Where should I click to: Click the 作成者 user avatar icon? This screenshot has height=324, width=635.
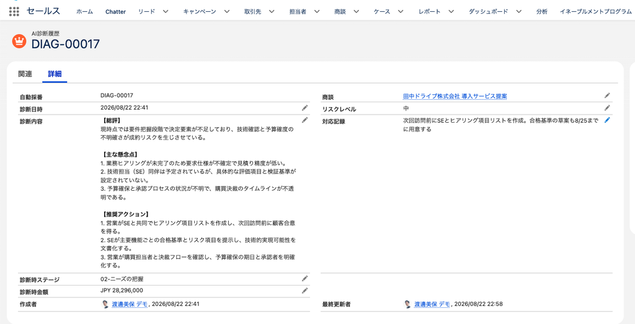(x=105, y=304)
